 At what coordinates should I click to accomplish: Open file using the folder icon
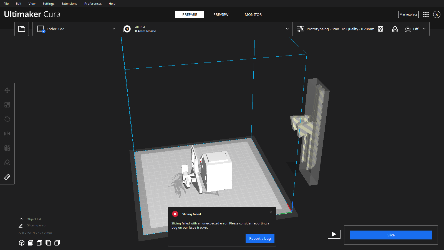click(22, 29)
